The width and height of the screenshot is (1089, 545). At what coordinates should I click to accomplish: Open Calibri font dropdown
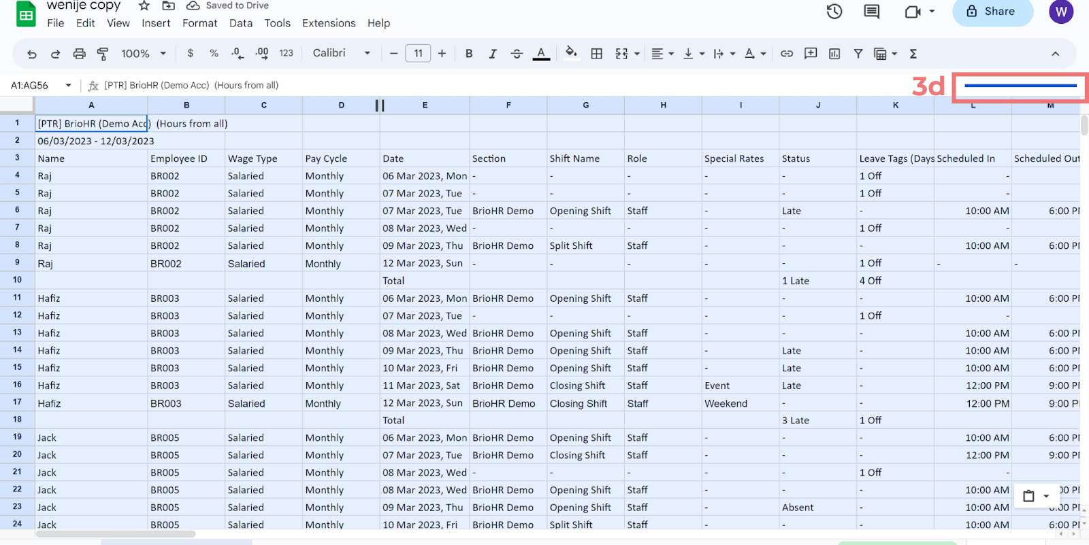tap(342, 53)
